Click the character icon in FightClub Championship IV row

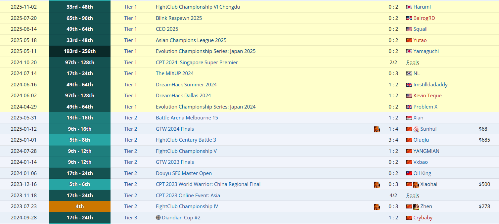pos(377,206)
